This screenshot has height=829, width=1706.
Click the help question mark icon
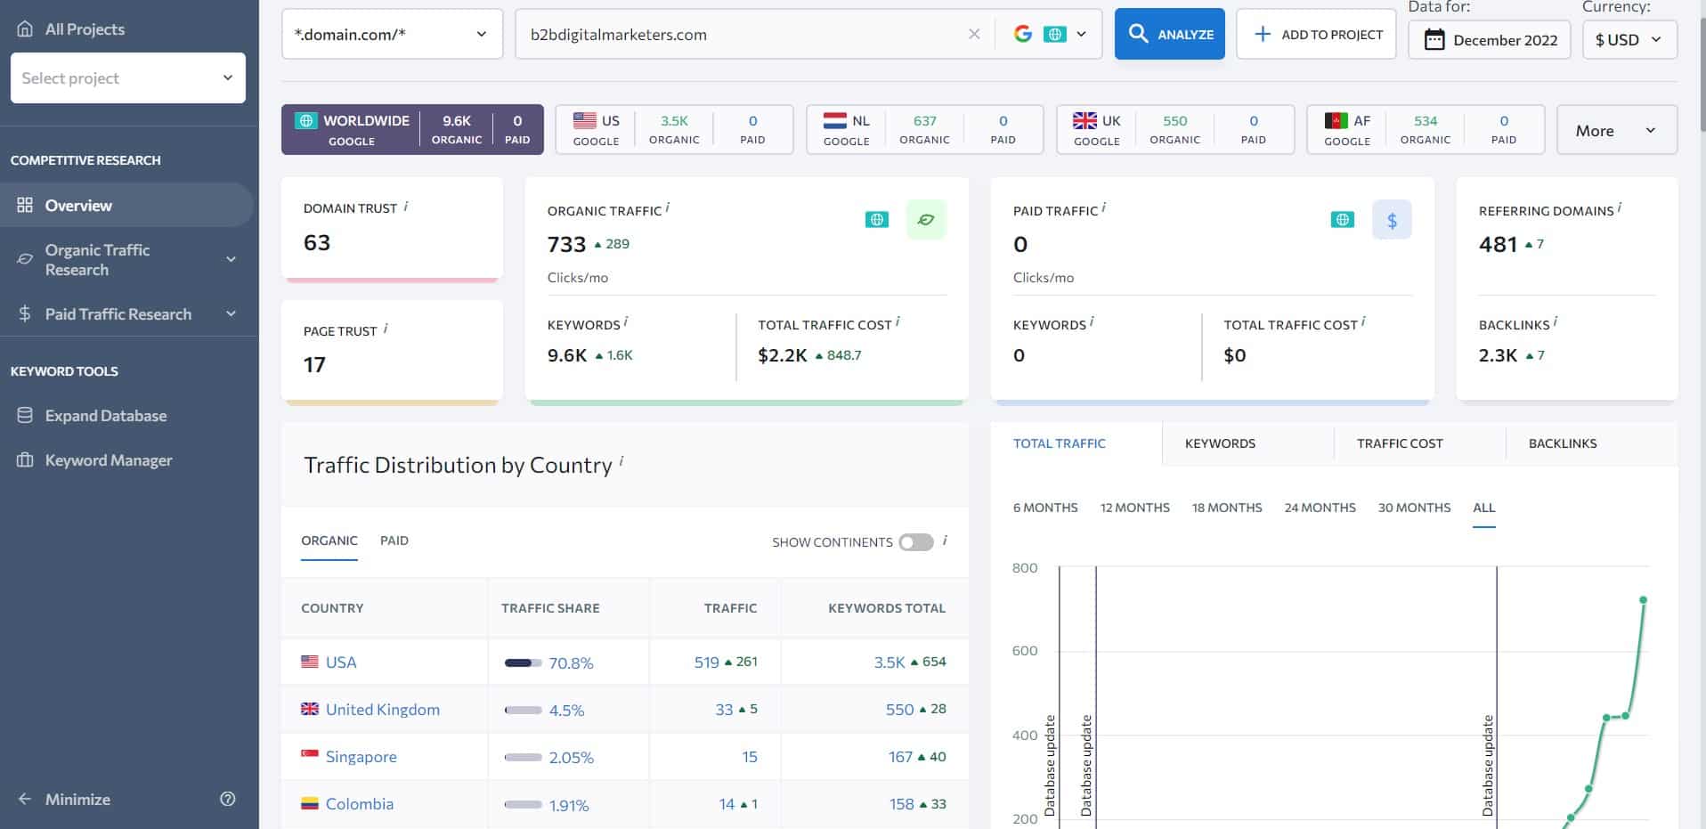click(x=228, y=799)
